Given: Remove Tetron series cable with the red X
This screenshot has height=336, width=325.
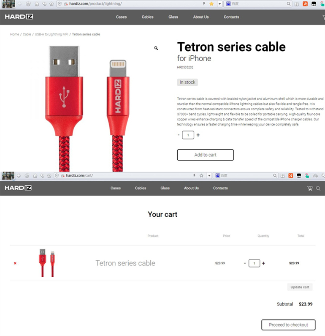Looking at the screenshot, I should (15, 263).
